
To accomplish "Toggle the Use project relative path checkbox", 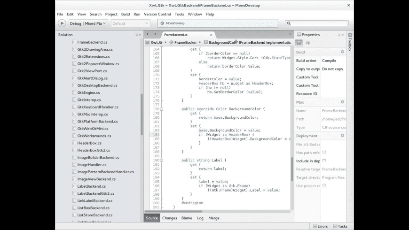I will [x=324, y=185].
